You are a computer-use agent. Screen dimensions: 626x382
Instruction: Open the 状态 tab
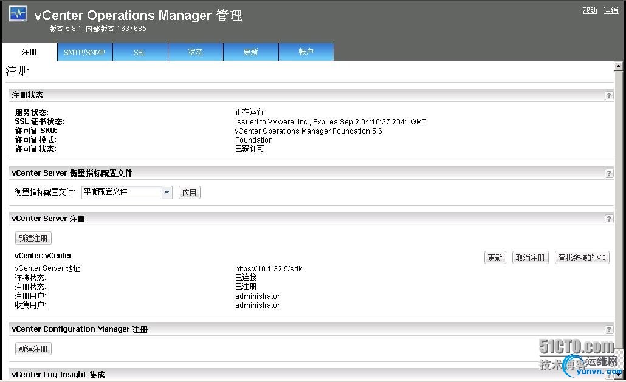coord(196,52)
